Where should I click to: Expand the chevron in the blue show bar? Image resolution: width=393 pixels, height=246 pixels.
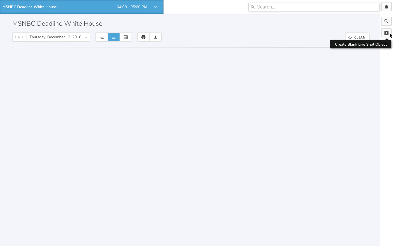156,7
